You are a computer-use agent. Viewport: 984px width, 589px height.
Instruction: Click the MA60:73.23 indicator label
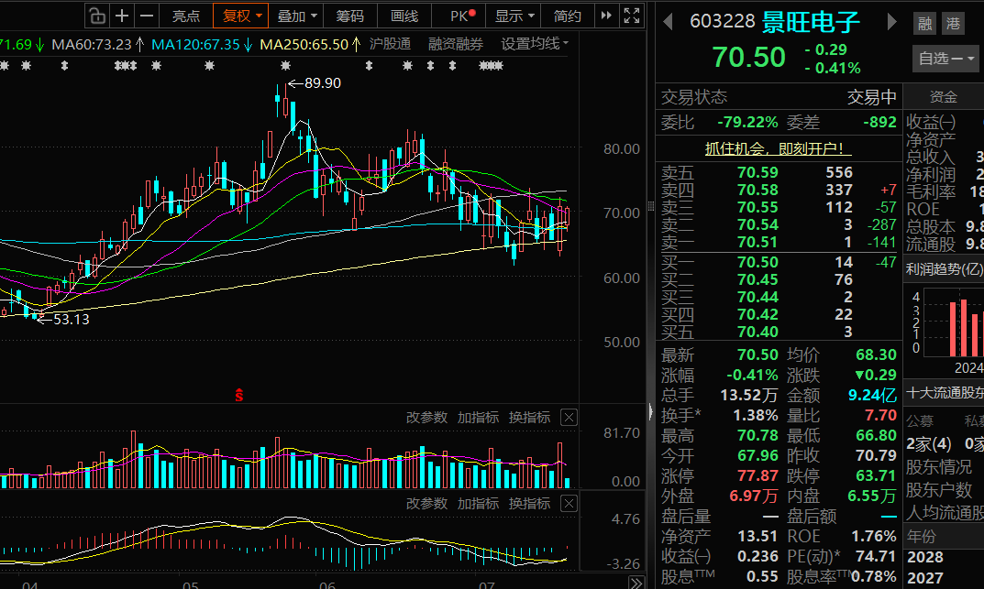point(92,45)
